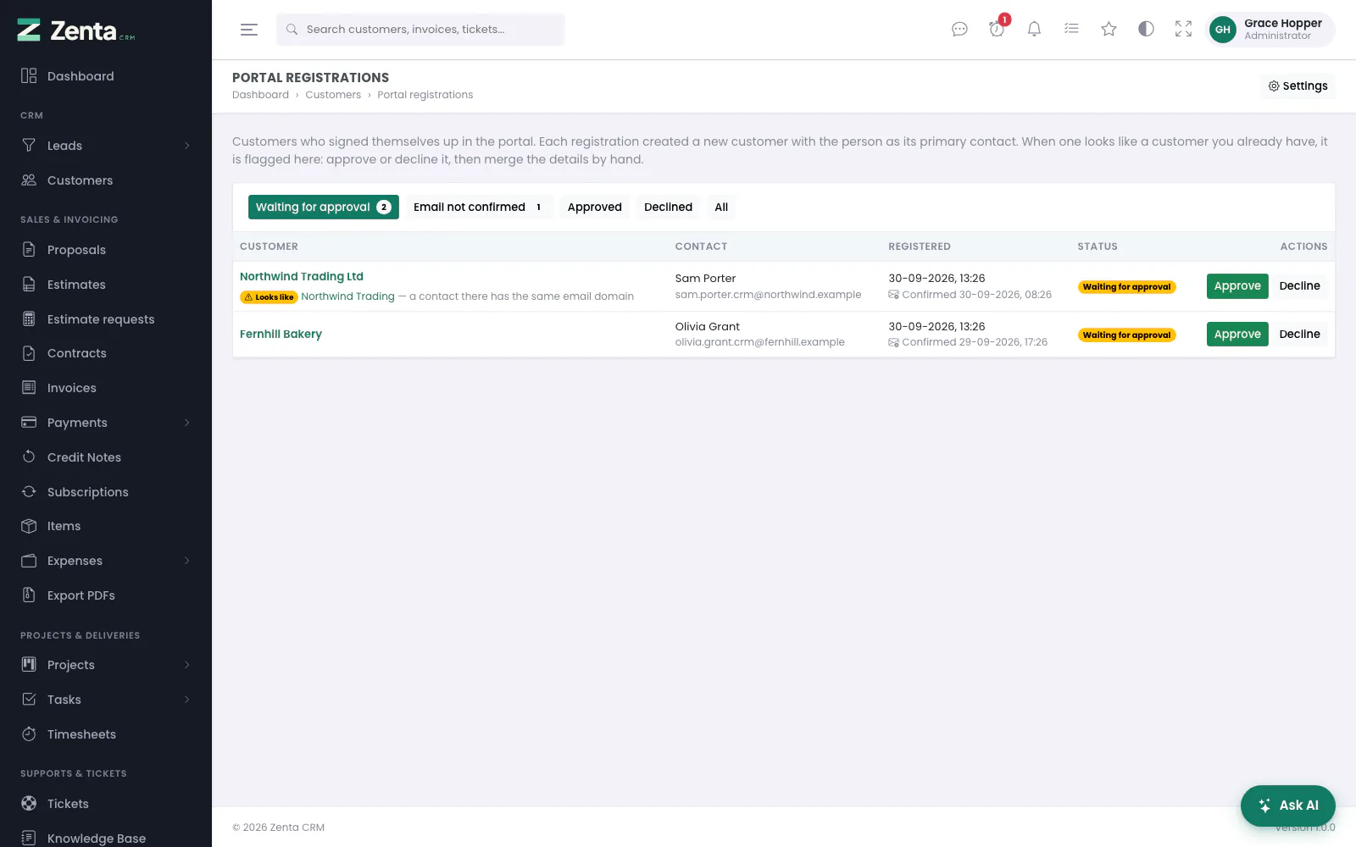
Task: Click the Payments card icon
Action: pos(29,423)
